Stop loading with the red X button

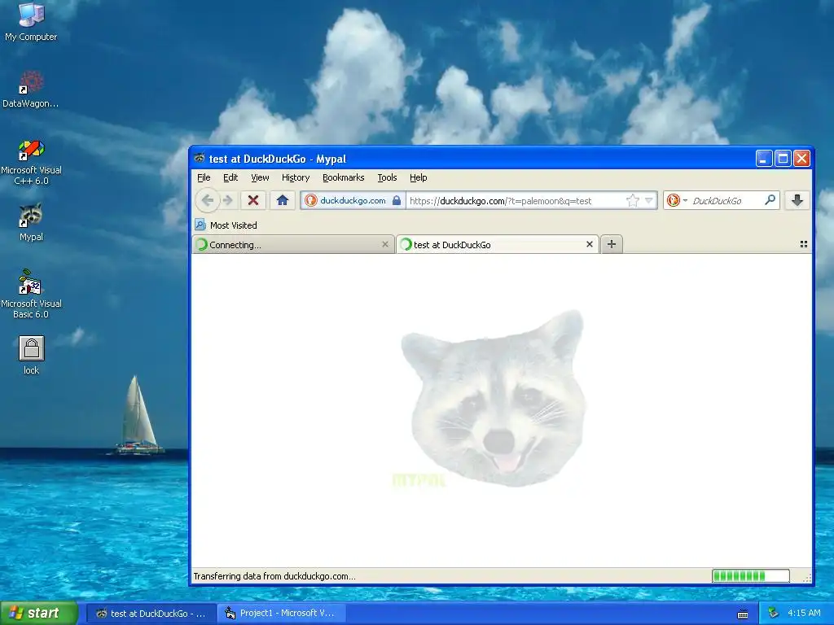253,200
